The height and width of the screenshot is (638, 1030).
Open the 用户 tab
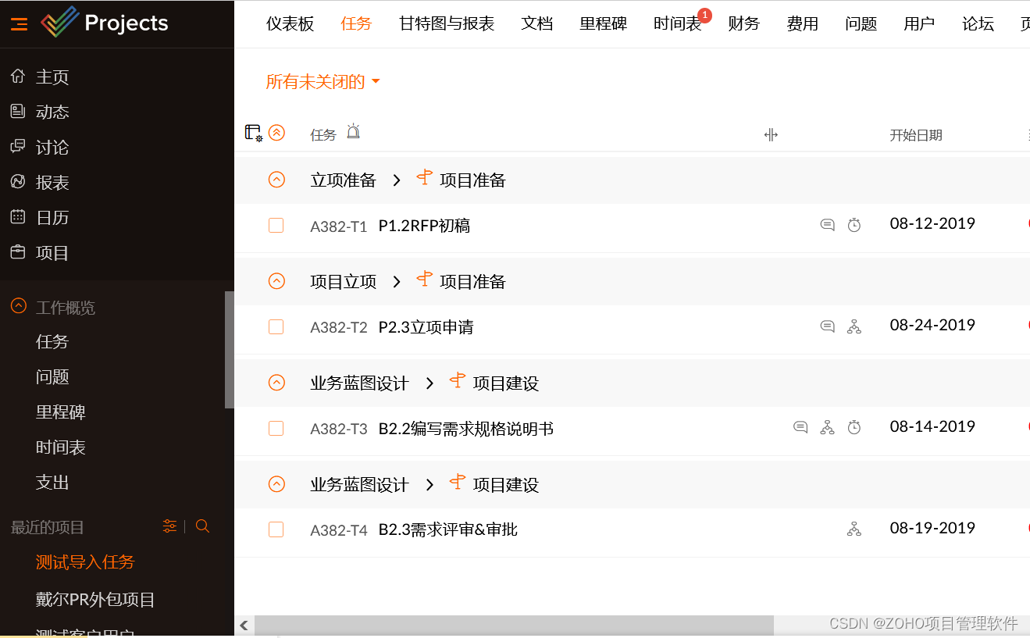tap(919, 23)
